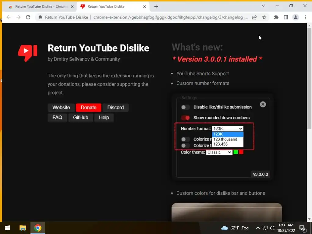This screenshot has width=312, height=234.
Task: Open the tab search chevron
Action: [263, 6]
